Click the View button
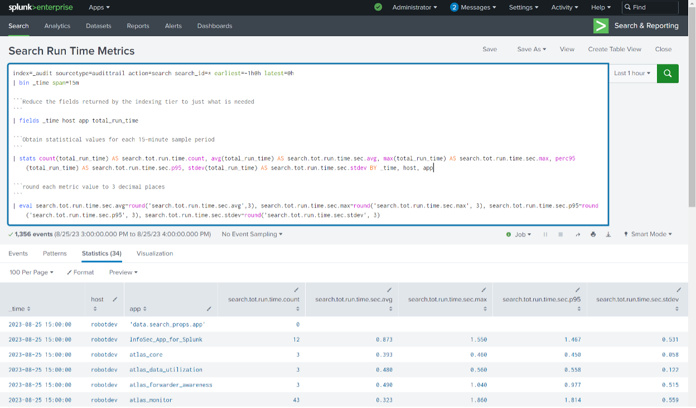696x408 pixels. pos(567,49)
